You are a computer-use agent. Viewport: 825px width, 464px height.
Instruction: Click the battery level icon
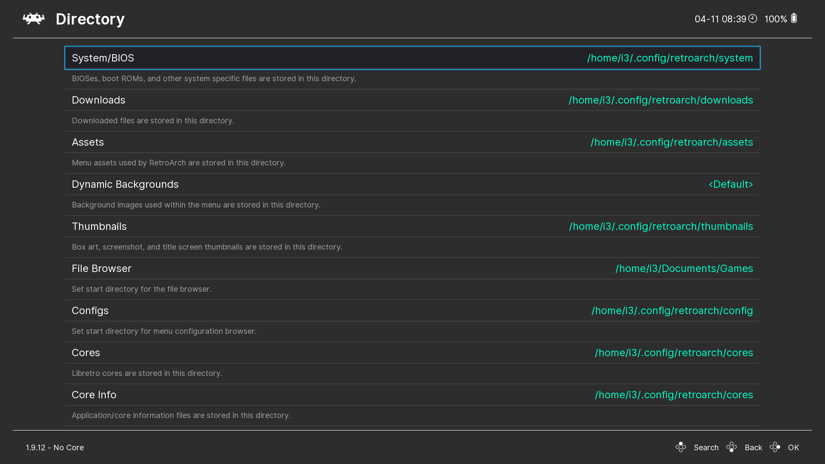[794, 18]
